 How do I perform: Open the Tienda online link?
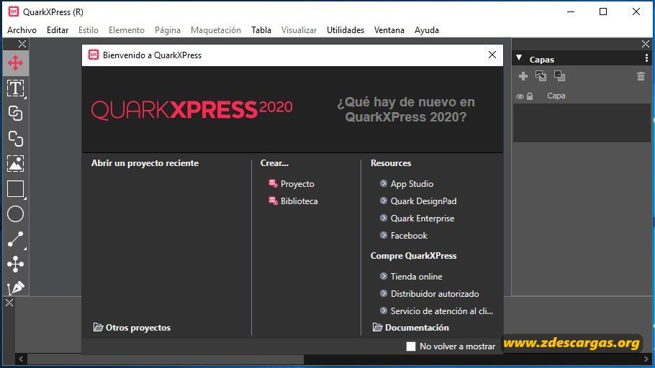coord(411,277)
